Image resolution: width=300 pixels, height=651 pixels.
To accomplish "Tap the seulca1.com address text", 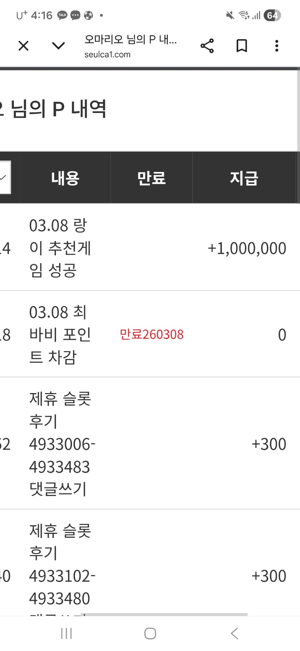I will coord(108,54).
